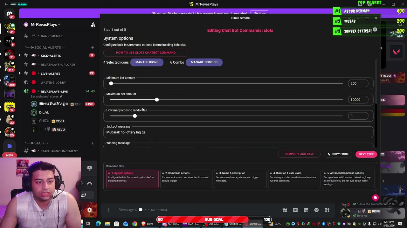Click the Minimum bet amount slider handle
Image resolution: width=407 pixels, height=228 pixels.
click(x=111, y=83)
